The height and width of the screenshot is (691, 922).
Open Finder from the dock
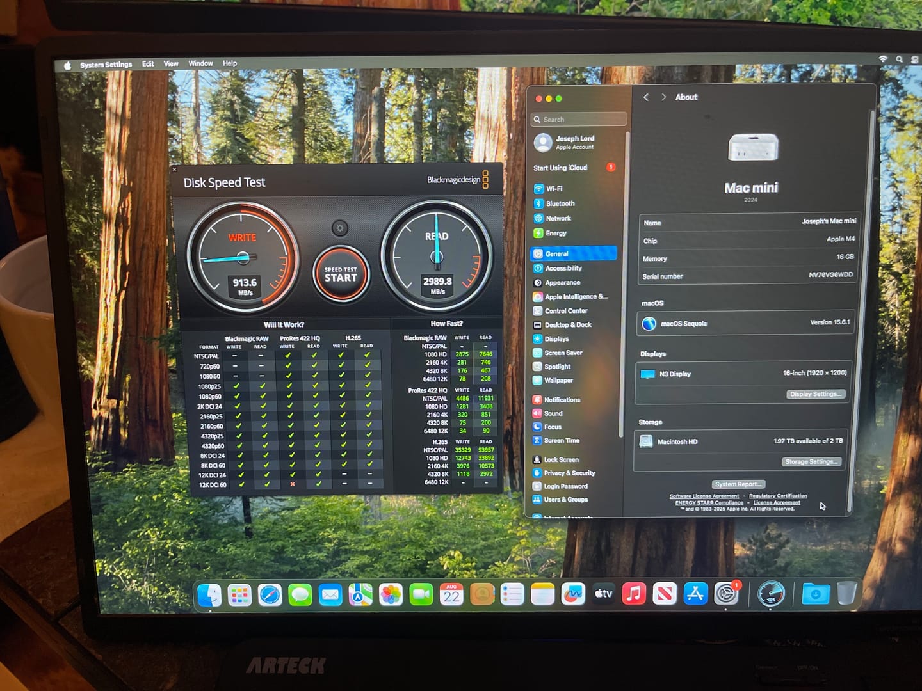coord(209,595)
